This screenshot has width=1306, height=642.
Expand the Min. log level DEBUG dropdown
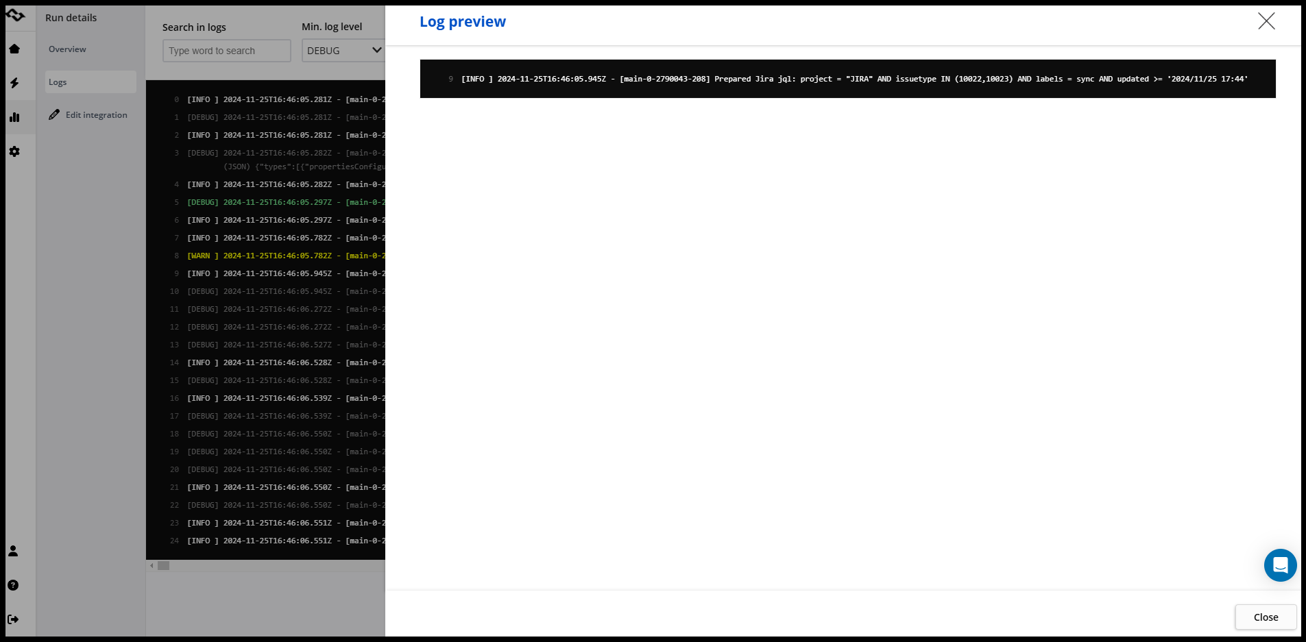343,51
